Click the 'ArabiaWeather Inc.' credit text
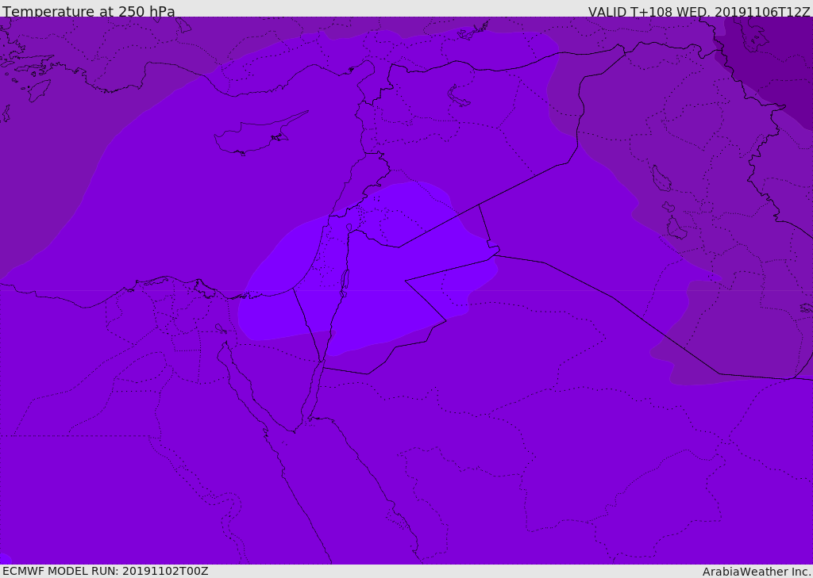This screenshot has height=578, width=813. point(757,572)
